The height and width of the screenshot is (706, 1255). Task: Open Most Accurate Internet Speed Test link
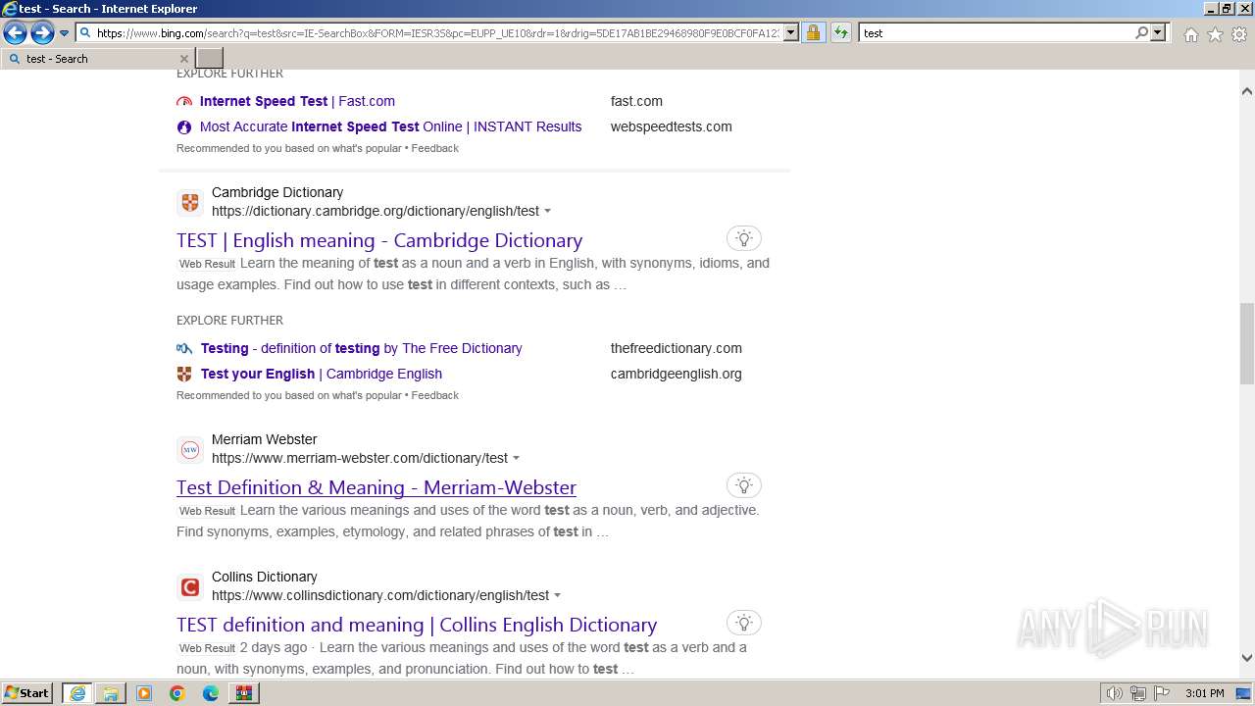390,126
